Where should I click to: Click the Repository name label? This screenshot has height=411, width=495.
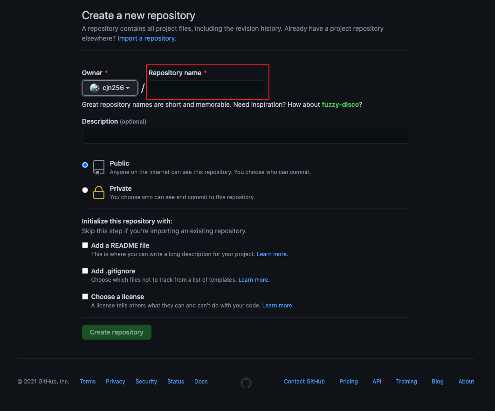click(175, 73)
